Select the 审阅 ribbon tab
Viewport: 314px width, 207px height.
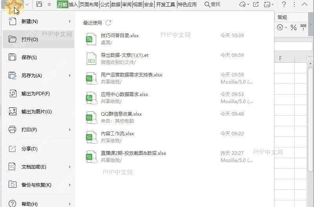[127, 4]
